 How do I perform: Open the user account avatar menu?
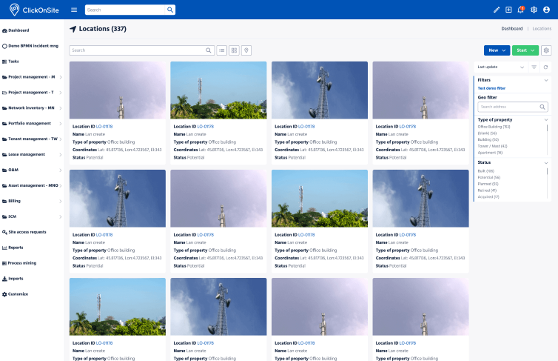coord(546,10)
